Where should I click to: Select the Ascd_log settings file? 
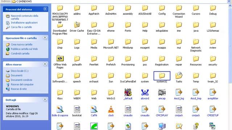click(179, 92)
